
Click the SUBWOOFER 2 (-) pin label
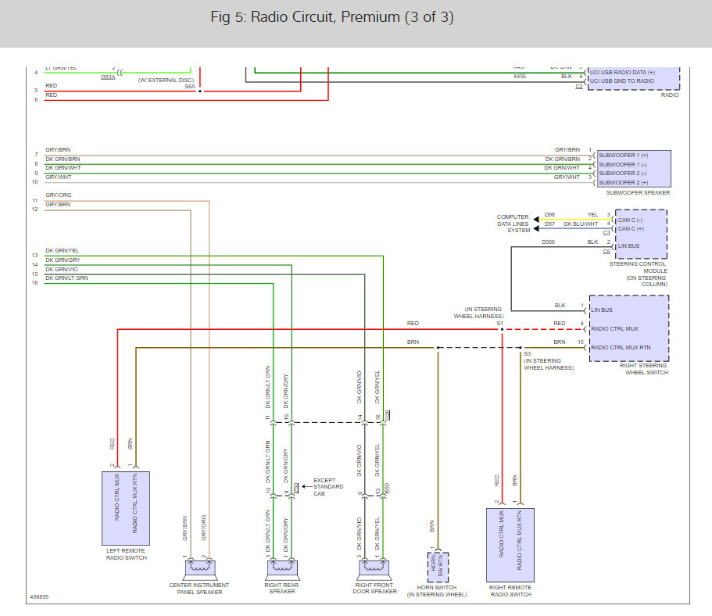(623, 173)
